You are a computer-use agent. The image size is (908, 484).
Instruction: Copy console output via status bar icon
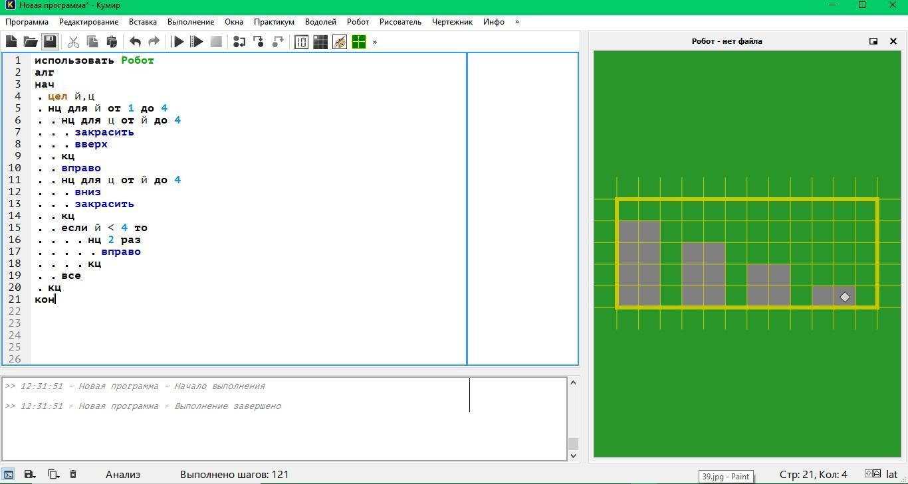point(53,474)
